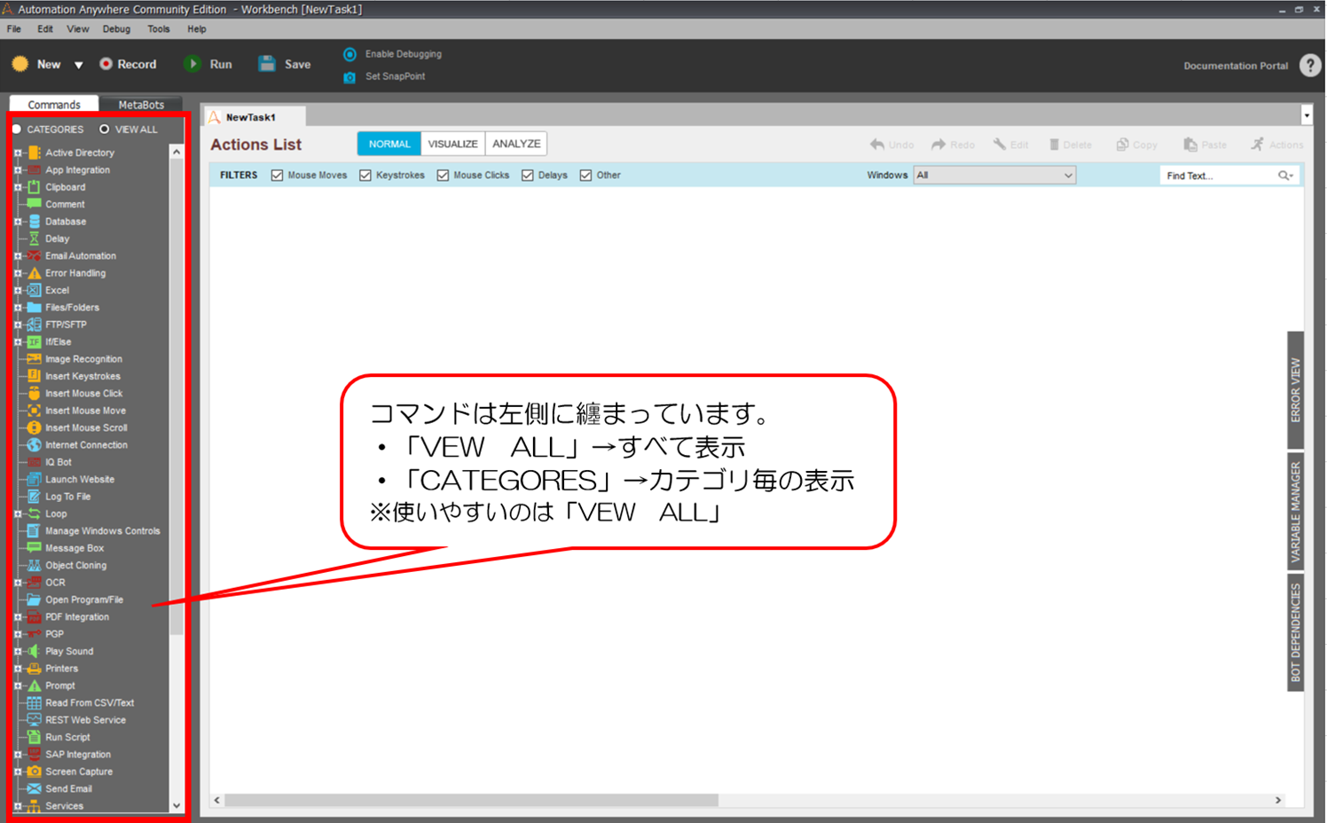Click the Insert Mouse Click icon
This screenshot has width=1327, height=823.
(x=34, y=394)
